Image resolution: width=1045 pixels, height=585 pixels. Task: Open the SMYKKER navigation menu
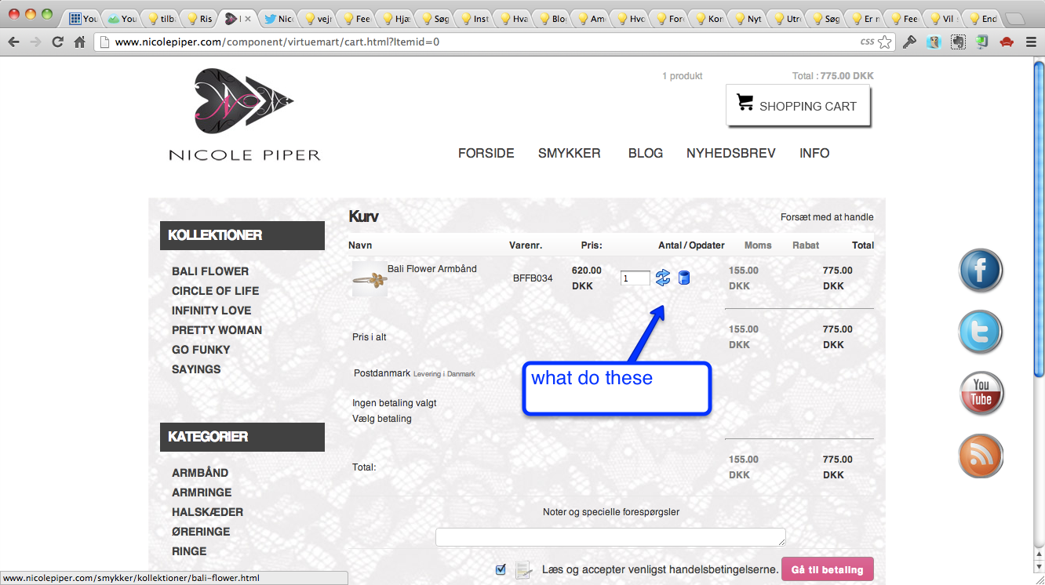(x=569, y=154)
